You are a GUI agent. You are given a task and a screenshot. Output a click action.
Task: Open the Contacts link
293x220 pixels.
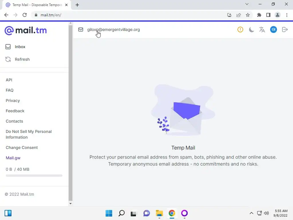[x=14, y=121]
